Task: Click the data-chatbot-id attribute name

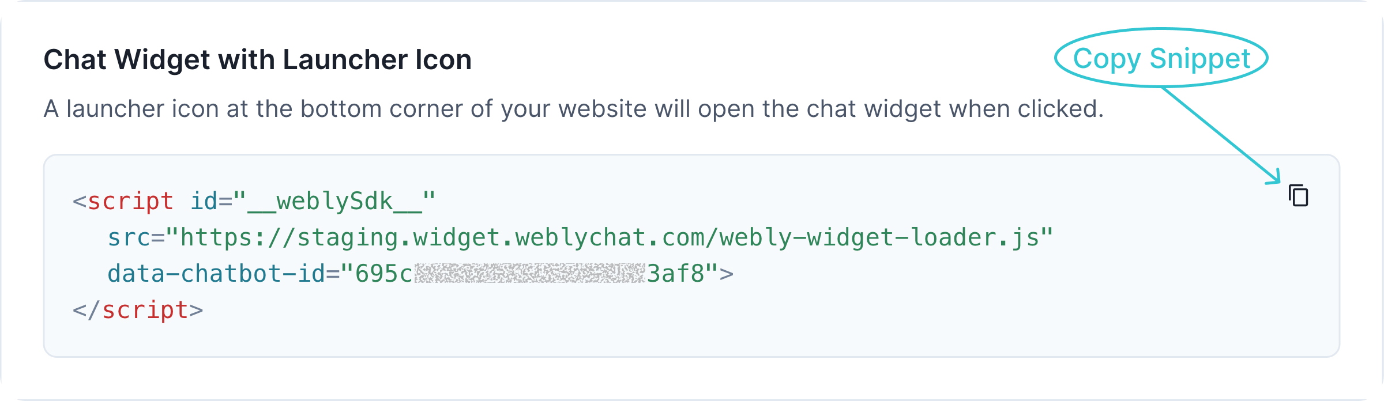Action: 216,274
